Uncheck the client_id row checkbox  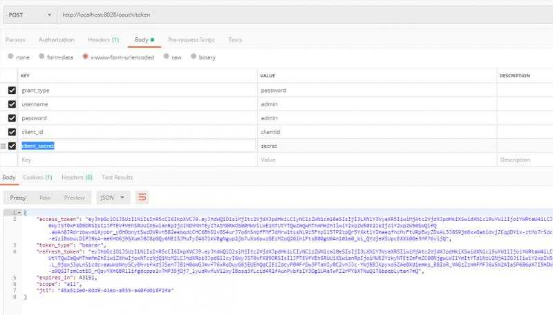click(12, 132)
